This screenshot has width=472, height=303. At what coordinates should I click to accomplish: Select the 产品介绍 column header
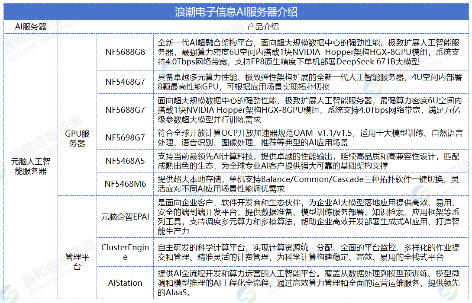point(263,27)
